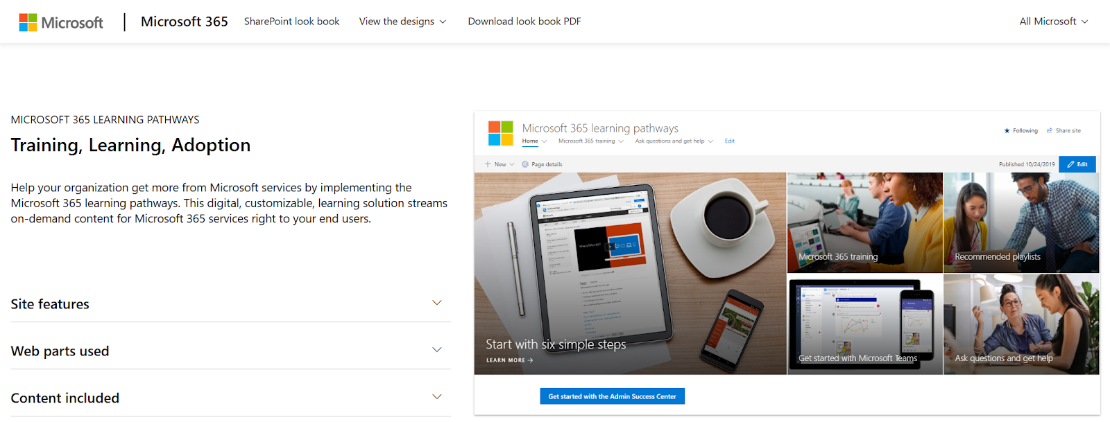Open the Microsoft 365 link
The height and width of the screenshot is (422, 1110).
184,21
